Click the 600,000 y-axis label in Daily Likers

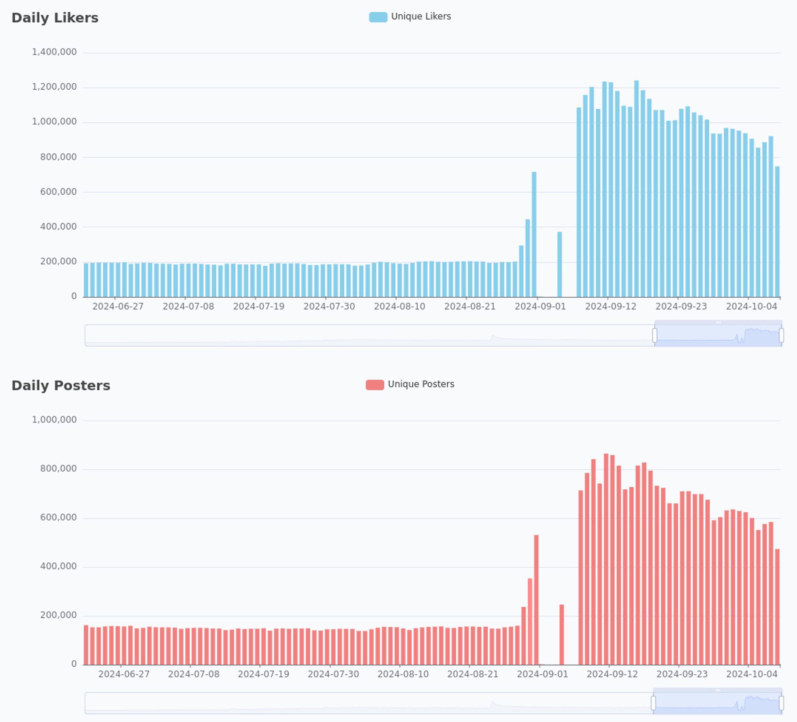click(58, 192)
